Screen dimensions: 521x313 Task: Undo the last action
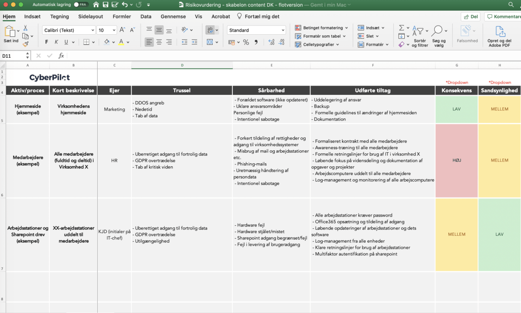[125, 4]
